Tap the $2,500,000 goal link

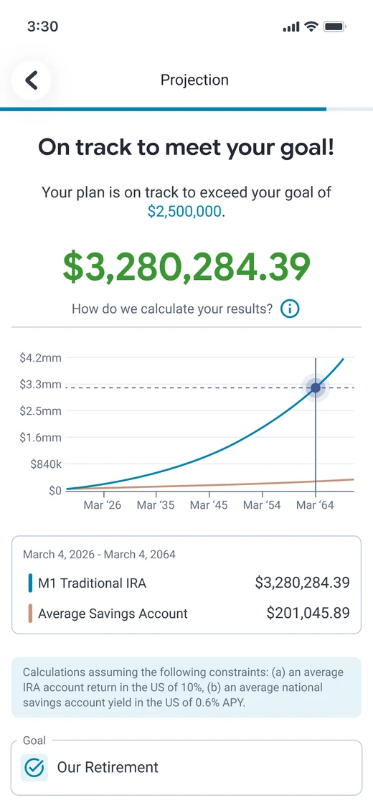tap(184, 212)
